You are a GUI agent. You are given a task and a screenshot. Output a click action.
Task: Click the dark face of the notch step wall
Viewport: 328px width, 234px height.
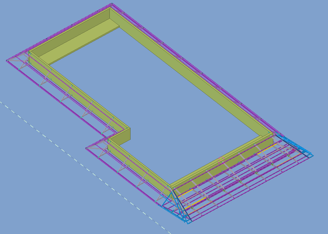(x=125, y=137)
